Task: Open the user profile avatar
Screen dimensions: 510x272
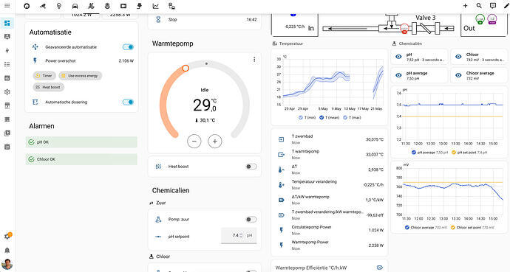Action: click(x=7, y=264)
